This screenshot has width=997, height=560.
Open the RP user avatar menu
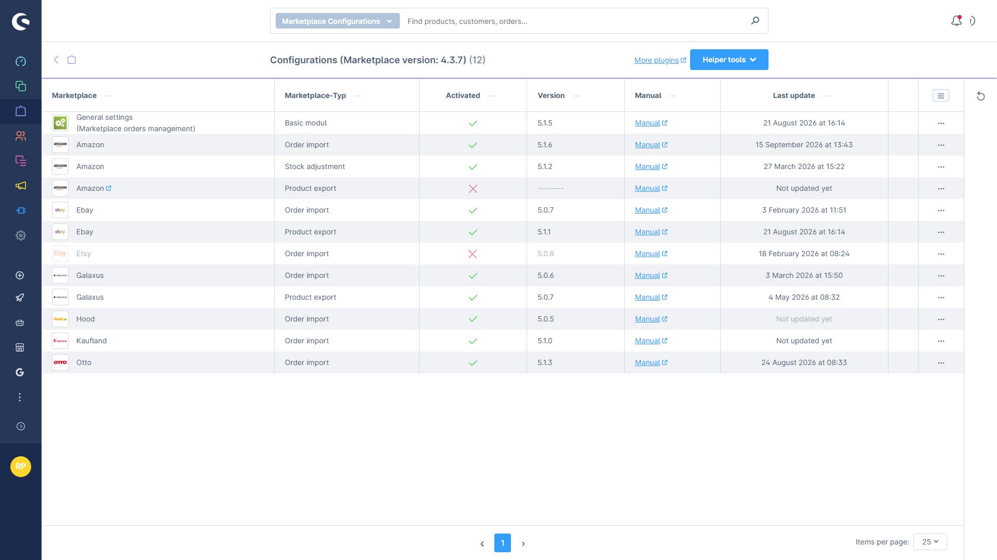coord(21,467)
